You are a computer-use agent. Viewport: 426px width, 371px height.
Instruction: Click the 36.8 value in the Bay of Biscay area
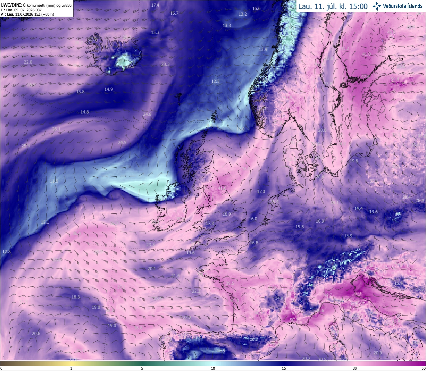pyautogui.click(x=138, y=328)
